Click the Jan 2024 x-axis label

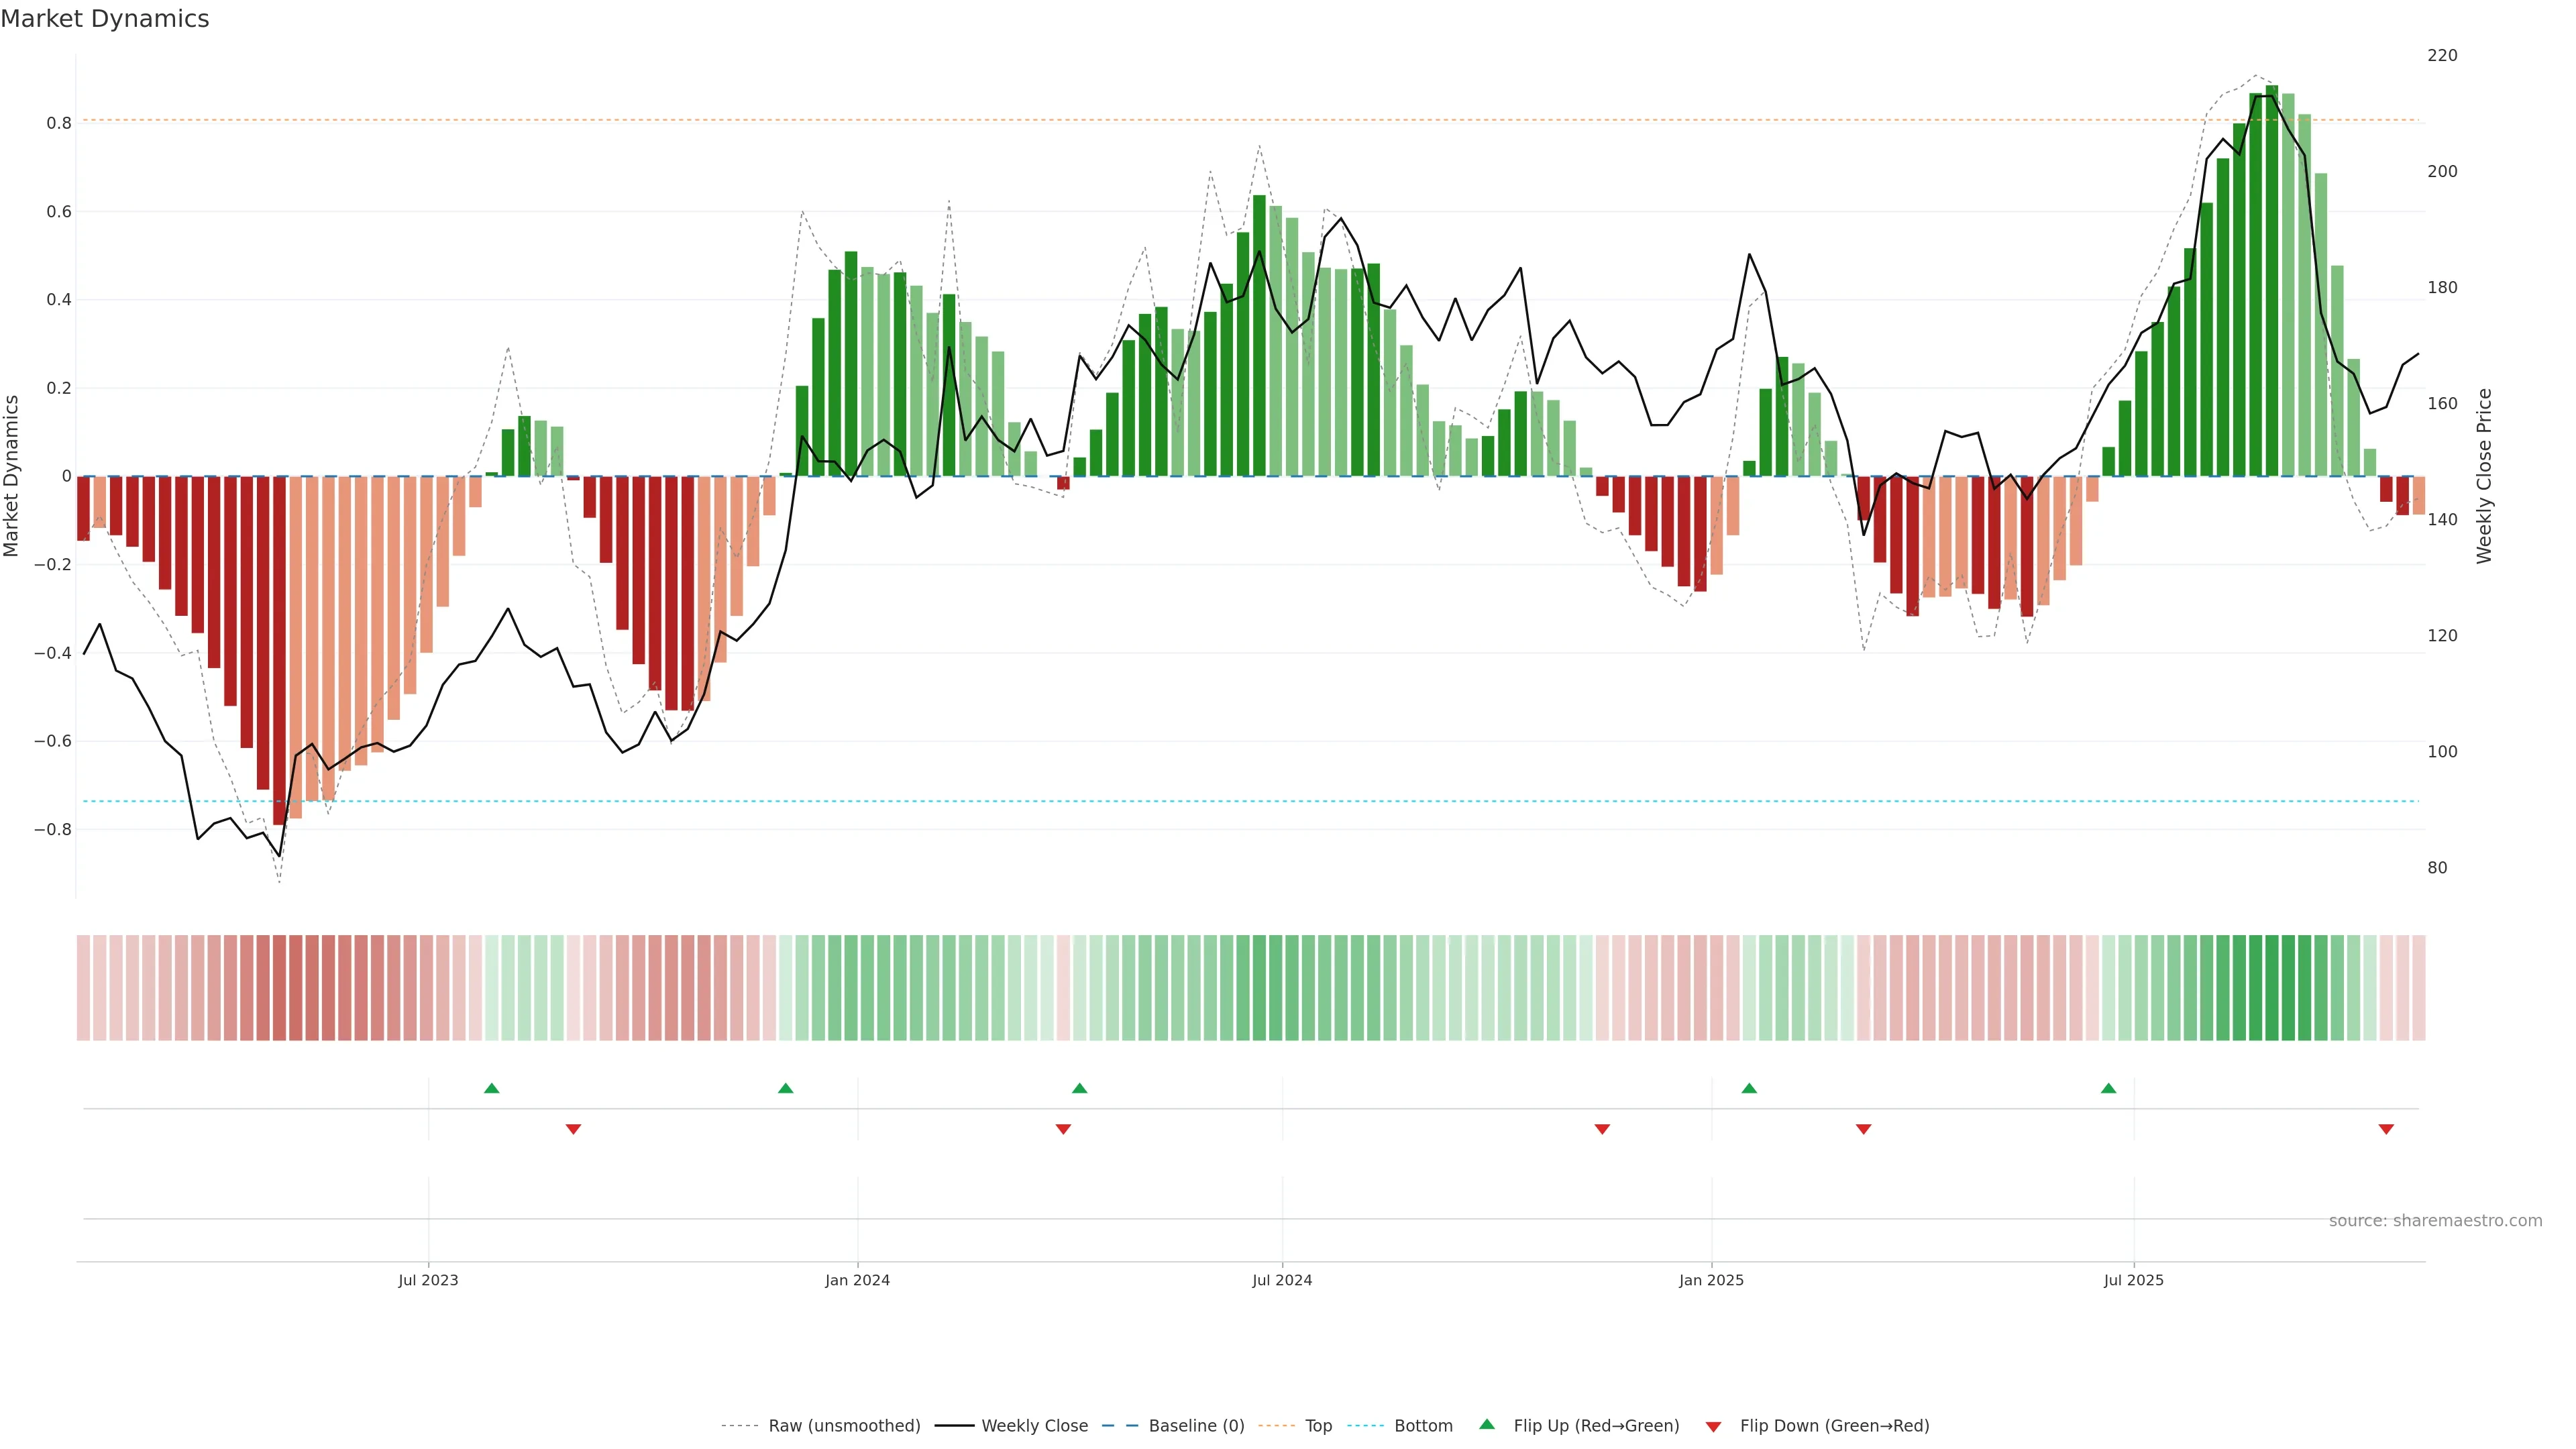857,1280
